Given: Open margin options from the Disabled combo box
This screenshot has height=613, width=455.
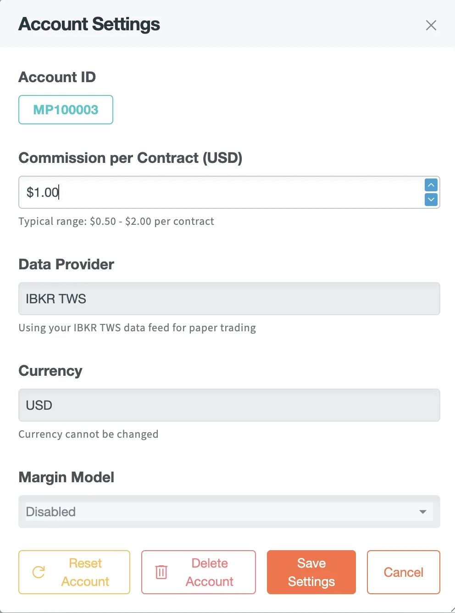Looking at the screenshot, I should [x=229, y=511].
